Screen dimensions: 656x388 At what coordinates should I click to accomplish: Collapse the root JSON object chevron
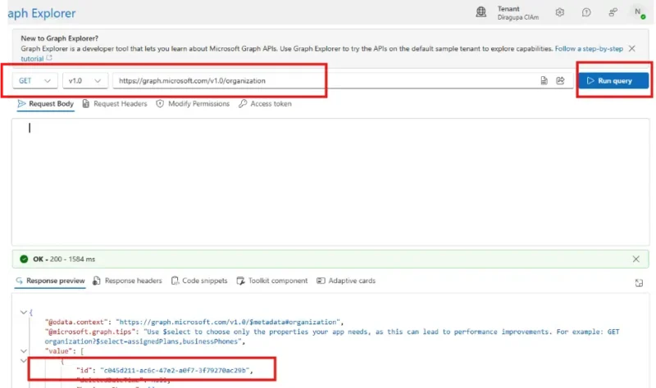point(24,312)
